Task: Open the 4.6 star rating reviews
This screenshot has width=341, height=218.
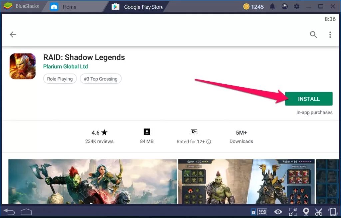Action: [99, 133]
